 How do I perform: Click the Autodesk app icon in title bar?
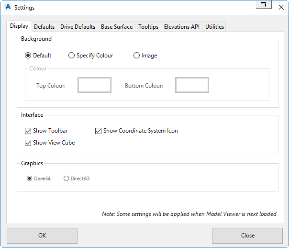tap(8, 7)
